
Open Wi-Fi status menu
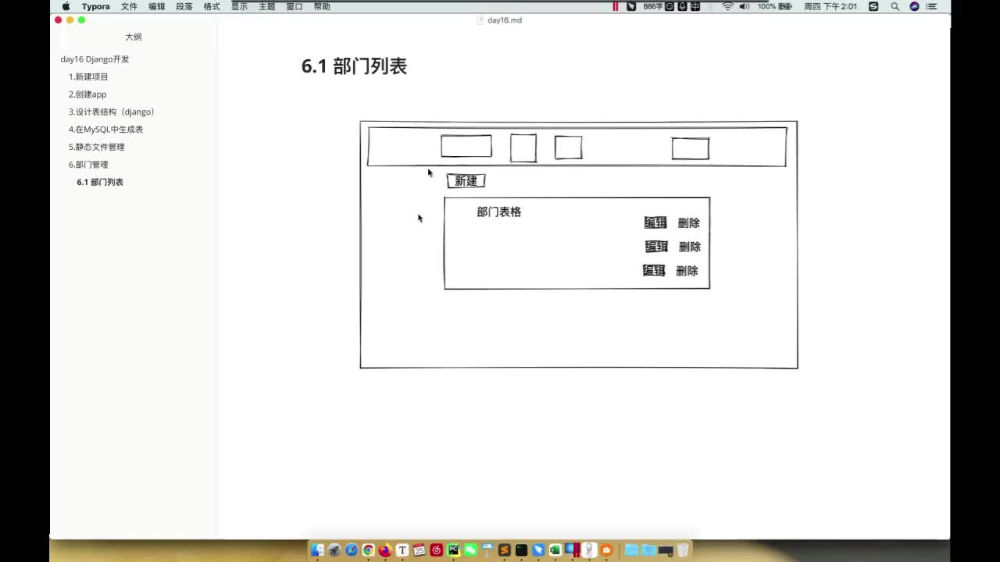click(727, 6)
